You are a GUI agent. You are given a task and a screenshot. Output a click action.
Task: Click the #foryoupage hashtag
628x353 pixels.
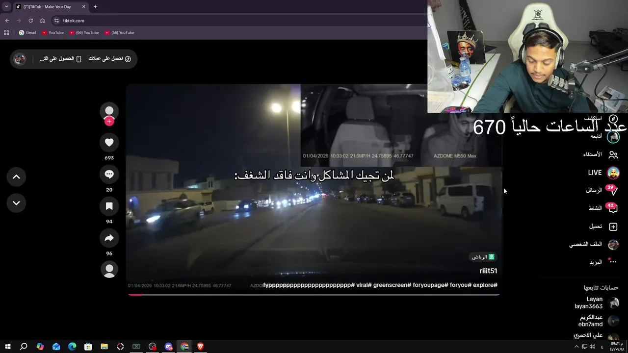pyautogui.click(x=430, y=285)
